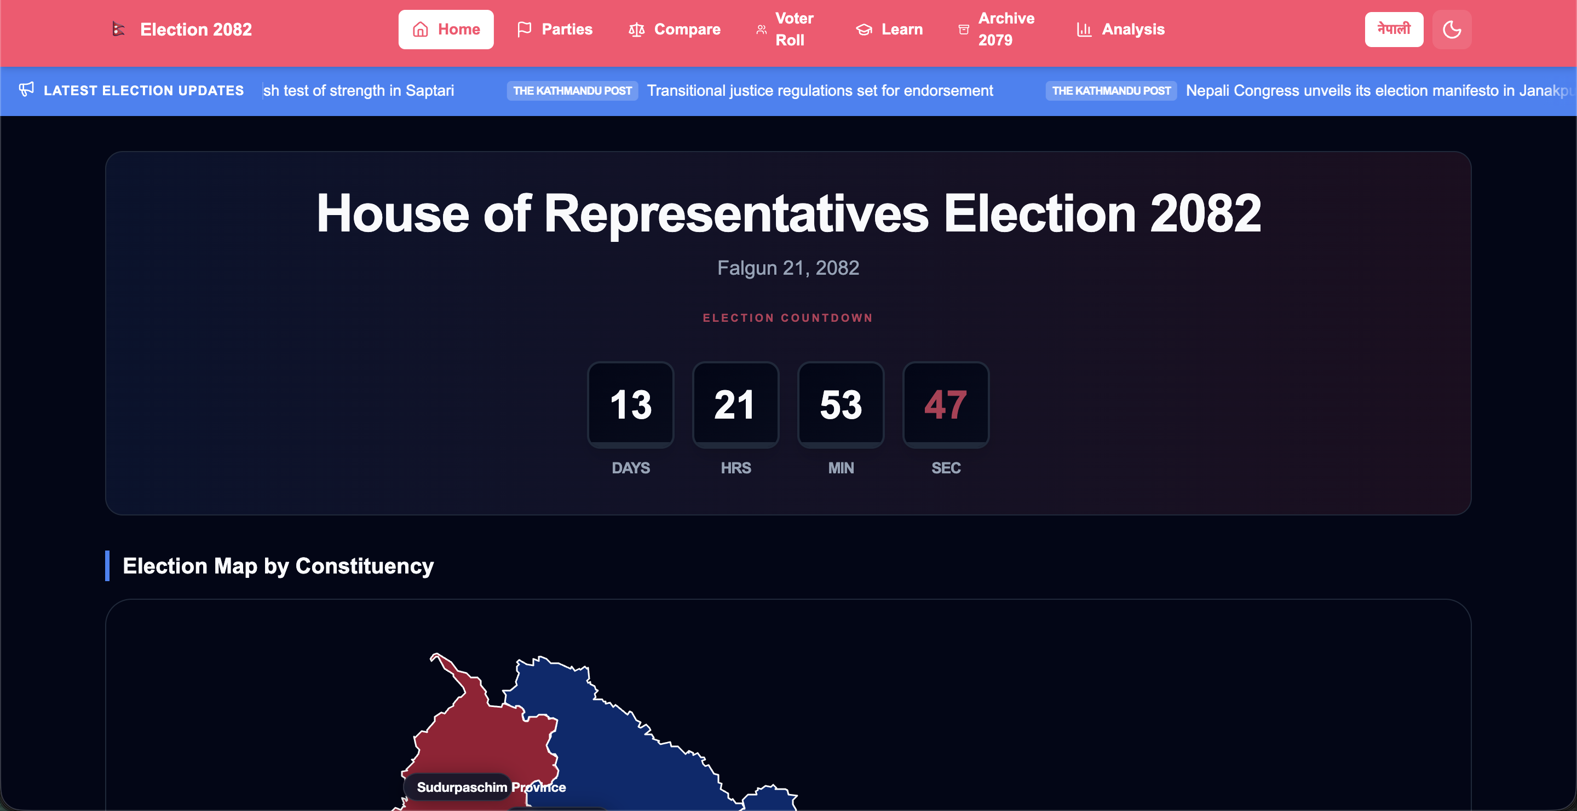The image size is (1577, 811).
Task: Click the Transitional justice regulations headline
Action: [x=820, y=90]
